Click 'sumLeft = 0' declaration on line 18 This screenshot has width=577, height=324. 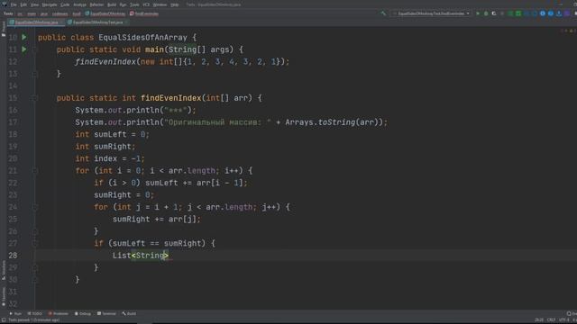[x=120, y=134]
